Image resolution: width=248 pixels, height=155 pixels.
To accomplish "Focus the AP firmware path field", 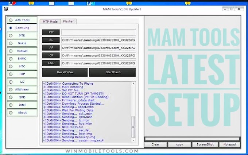I will pos(98,48).
